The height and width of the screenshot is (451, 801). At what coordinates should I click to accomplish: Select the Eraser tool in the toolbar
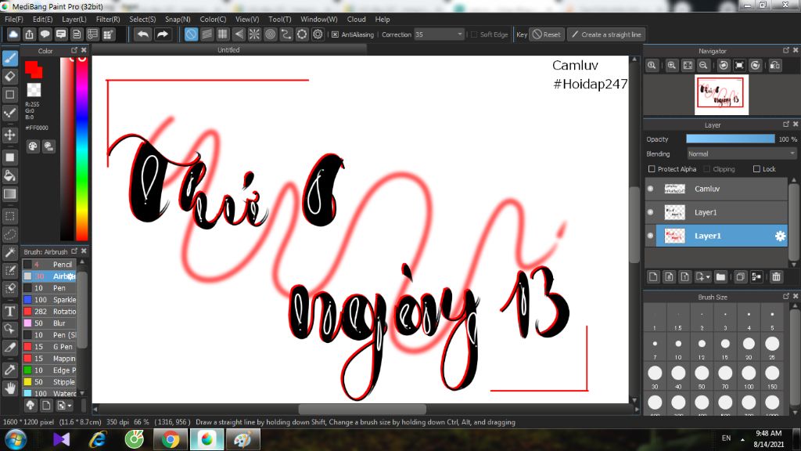click(10, 76)
